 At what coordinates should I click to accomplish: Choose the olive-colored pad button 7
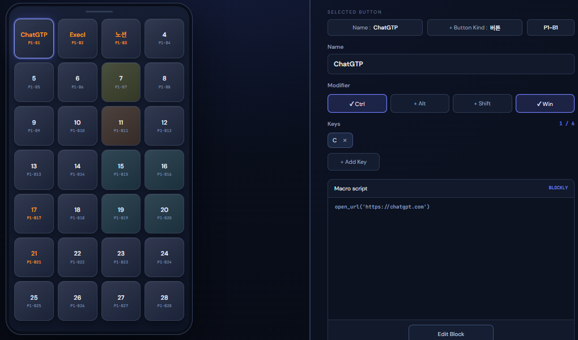click(121, 82)
